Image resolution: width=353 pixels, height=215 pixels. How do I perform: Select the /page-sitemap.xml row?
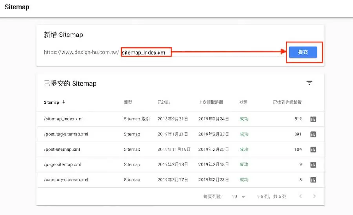[x=180, y=164]
